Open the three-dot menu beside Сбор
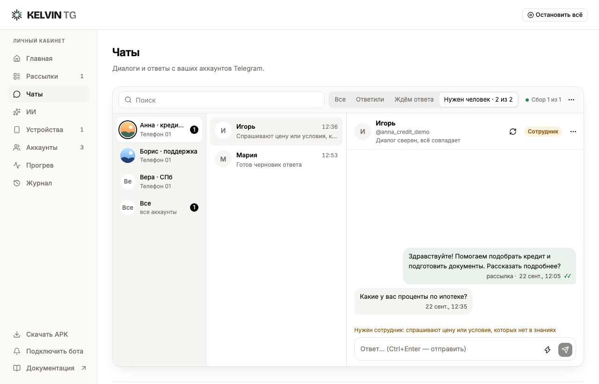Image resolution: width=599 pixels, height=384 pixels. 571,100
